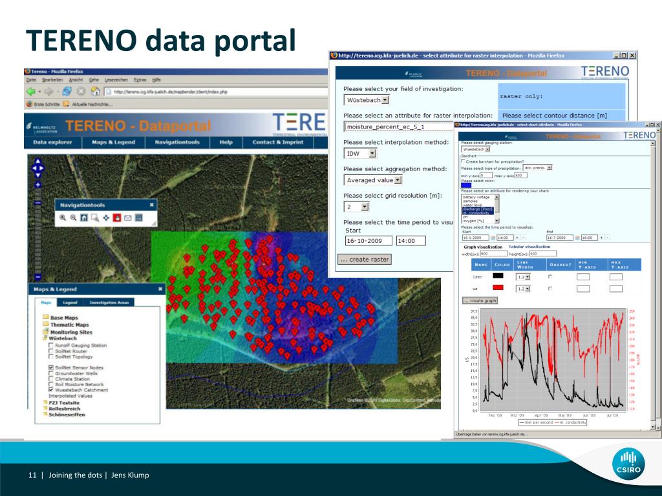Enable the Climate Station layer
Screen dimensions: 662x496
(51, 378)
